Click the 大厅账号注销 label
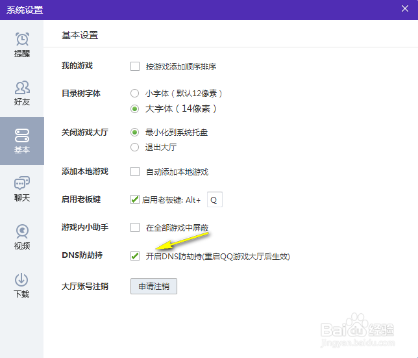Screen dimensions: 418x358 tap(85, 287)
